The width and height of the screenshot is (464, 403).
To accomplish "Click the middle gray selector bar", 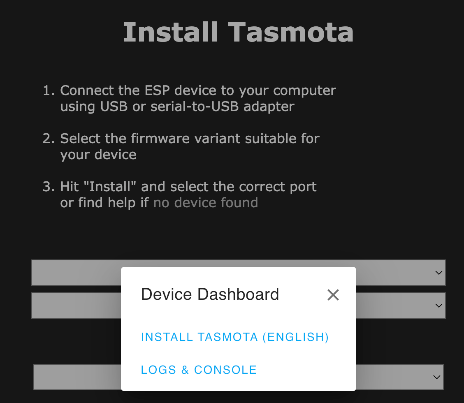I will pos(74,305).
